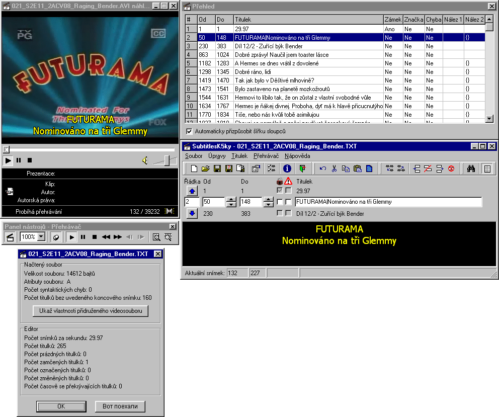Click the clapperboard icon in player toolbar

click(10, 237)
